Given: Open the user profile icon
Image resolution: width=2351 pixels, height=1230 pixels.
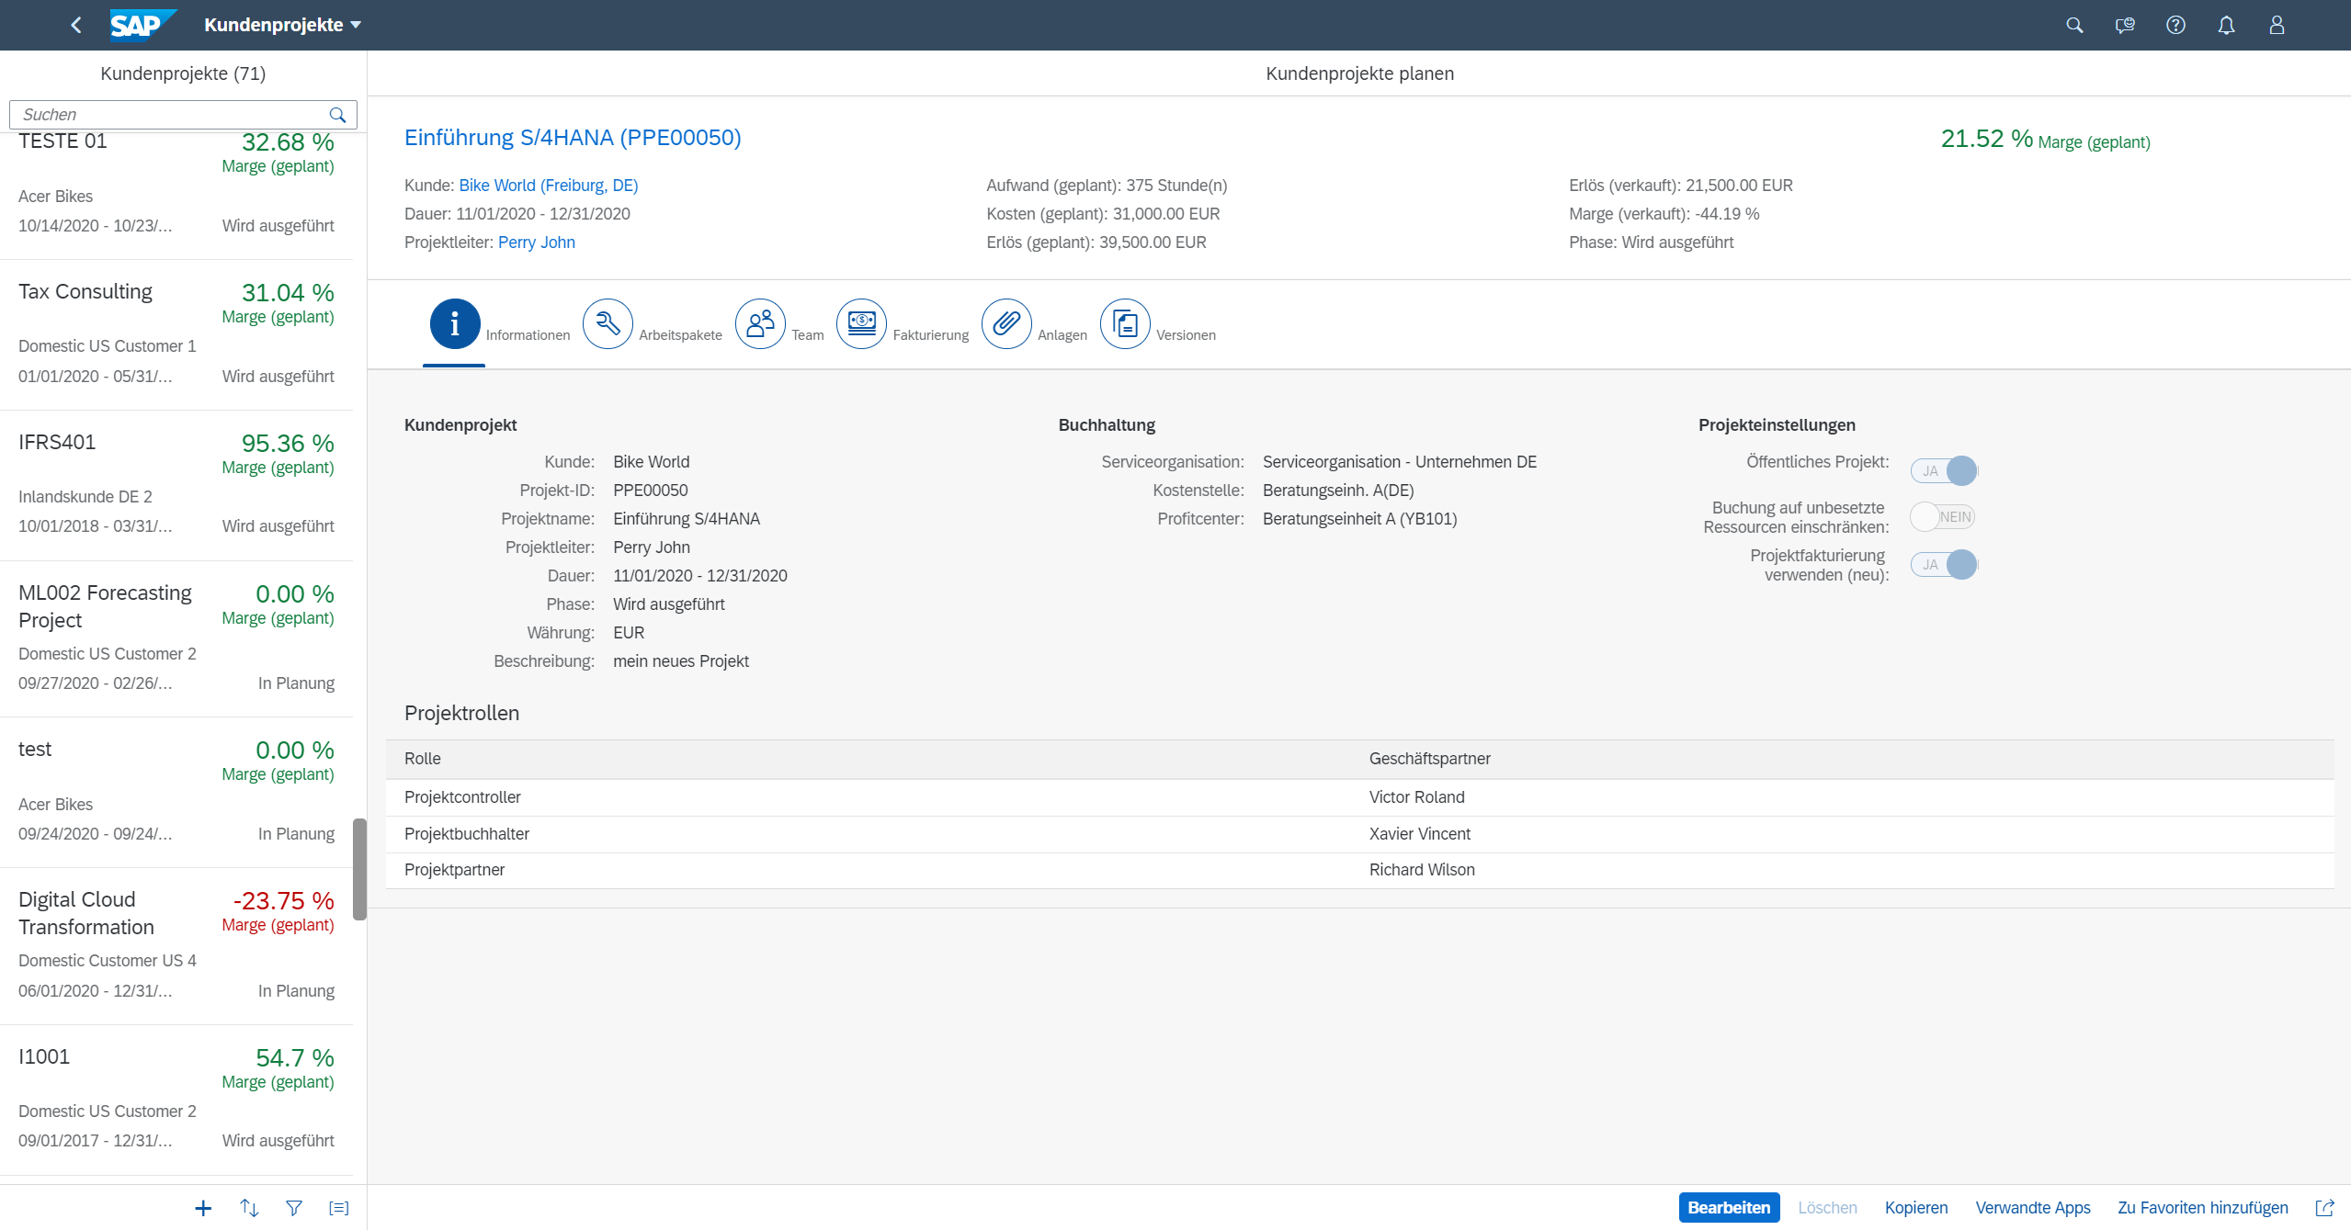Looking at the screenshot, I should click(x=2277, y=25).
